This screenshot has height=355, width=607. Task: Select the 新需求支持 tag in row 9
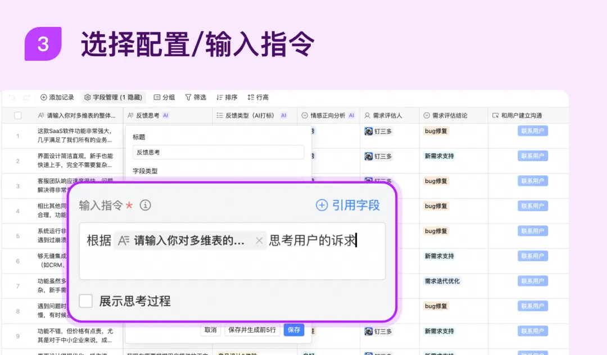coord(440,331)
